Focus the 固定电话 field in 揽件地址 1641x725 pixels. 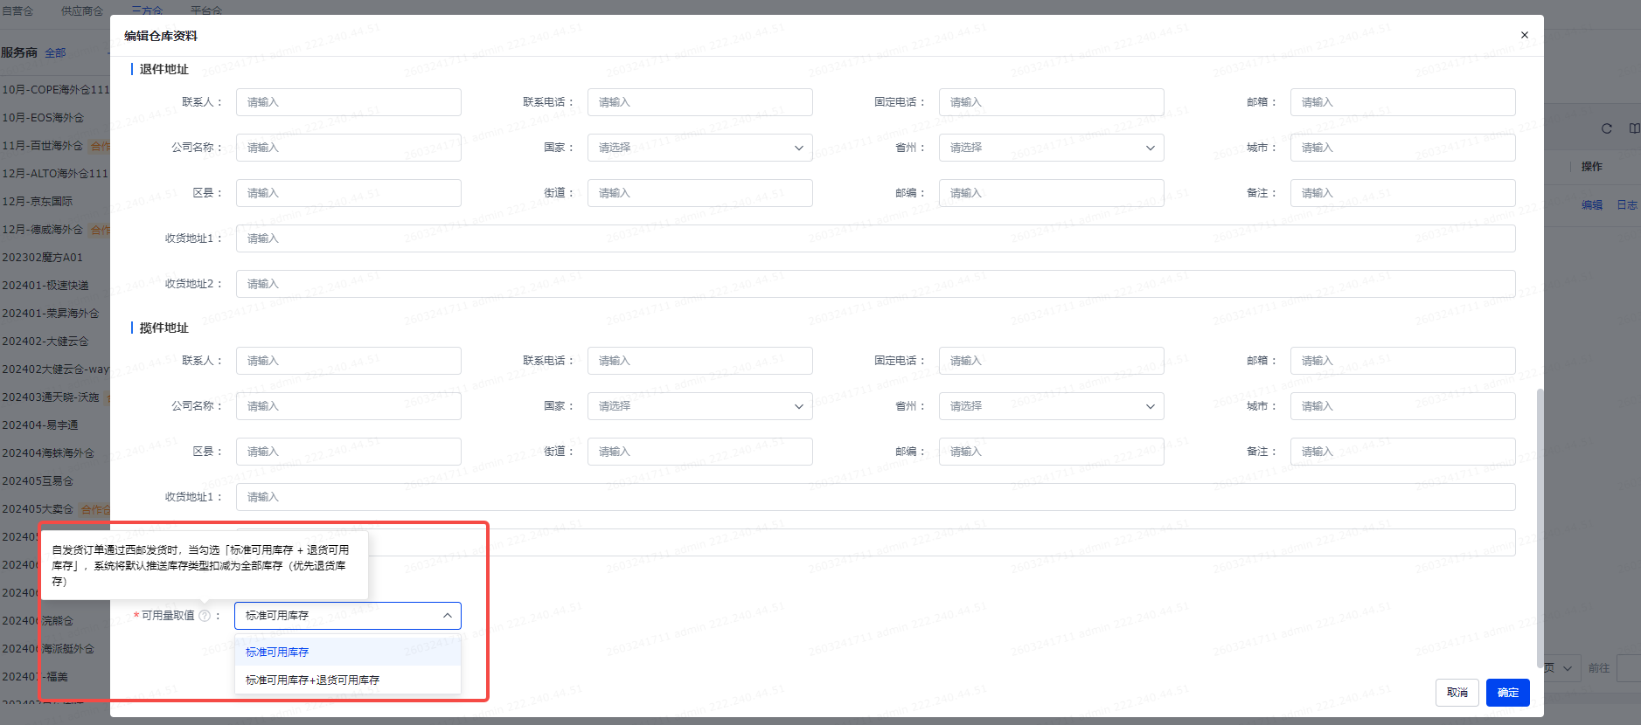[1051, 361]
